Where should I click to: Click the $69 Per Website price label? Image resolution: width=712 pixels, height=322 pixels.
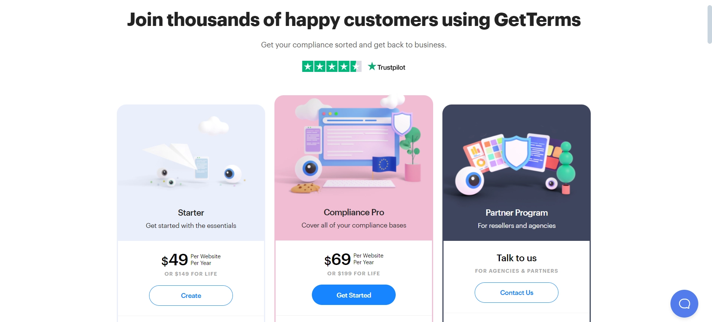(353, 259)
